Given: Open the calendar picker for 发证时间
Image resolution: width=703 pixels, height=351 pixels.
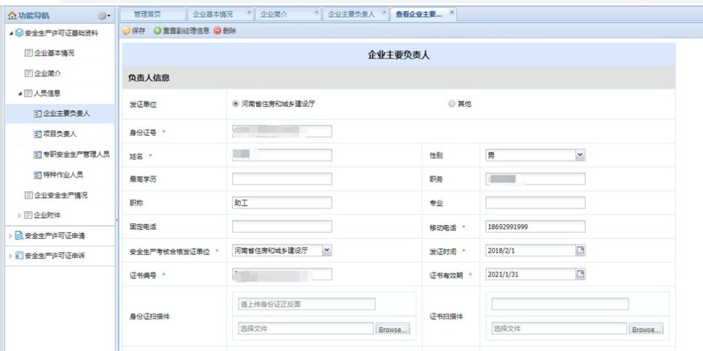Looking at the screenshot, I should click(x=580, y=250).
